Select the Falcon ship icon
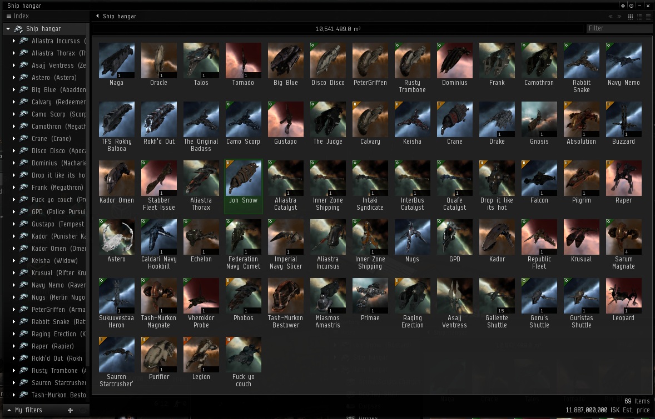This screenshot has width=655, height=419. (539, 178)
